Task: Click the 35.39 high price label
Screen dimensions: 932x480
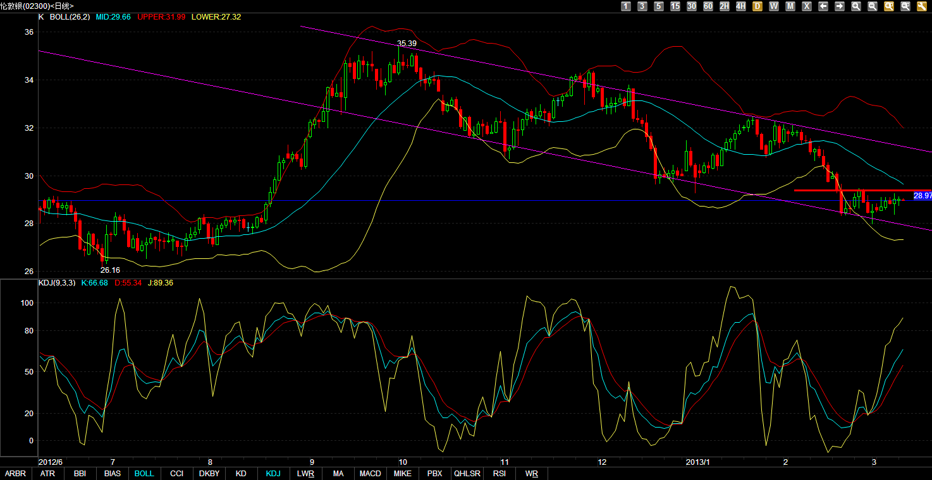Action: [x=407, y=44]
